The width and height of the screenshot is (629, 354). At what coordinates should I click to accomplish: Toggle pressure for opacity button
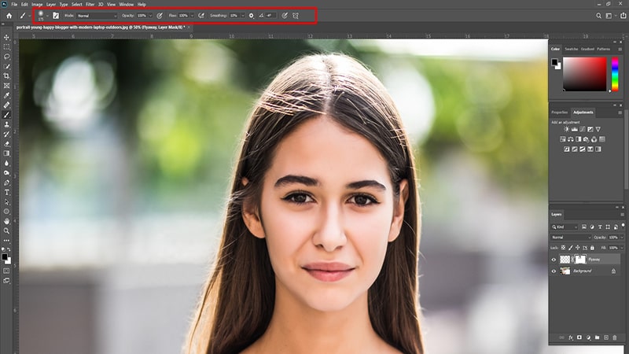click(x=160, y=16)
